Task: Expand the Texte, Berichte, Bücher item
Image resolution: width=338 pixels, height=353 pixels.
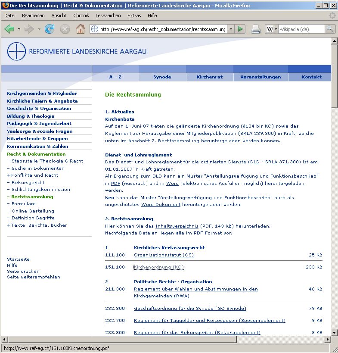Action: pos(37,225)
